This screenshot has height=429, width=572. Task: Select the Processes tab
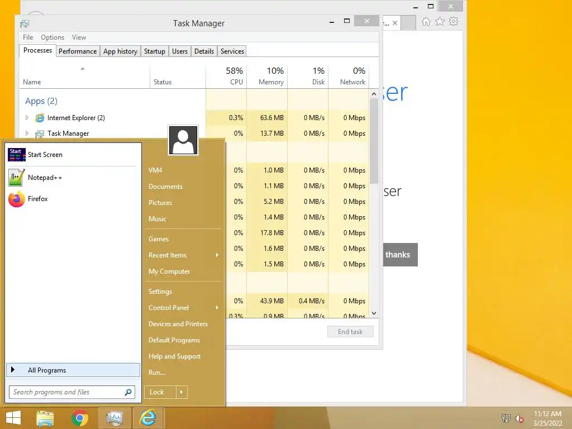[x=37, y=50]
